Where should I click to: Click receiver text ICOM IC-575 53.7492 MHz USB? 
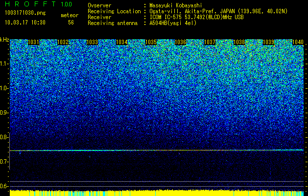point(196,17)
